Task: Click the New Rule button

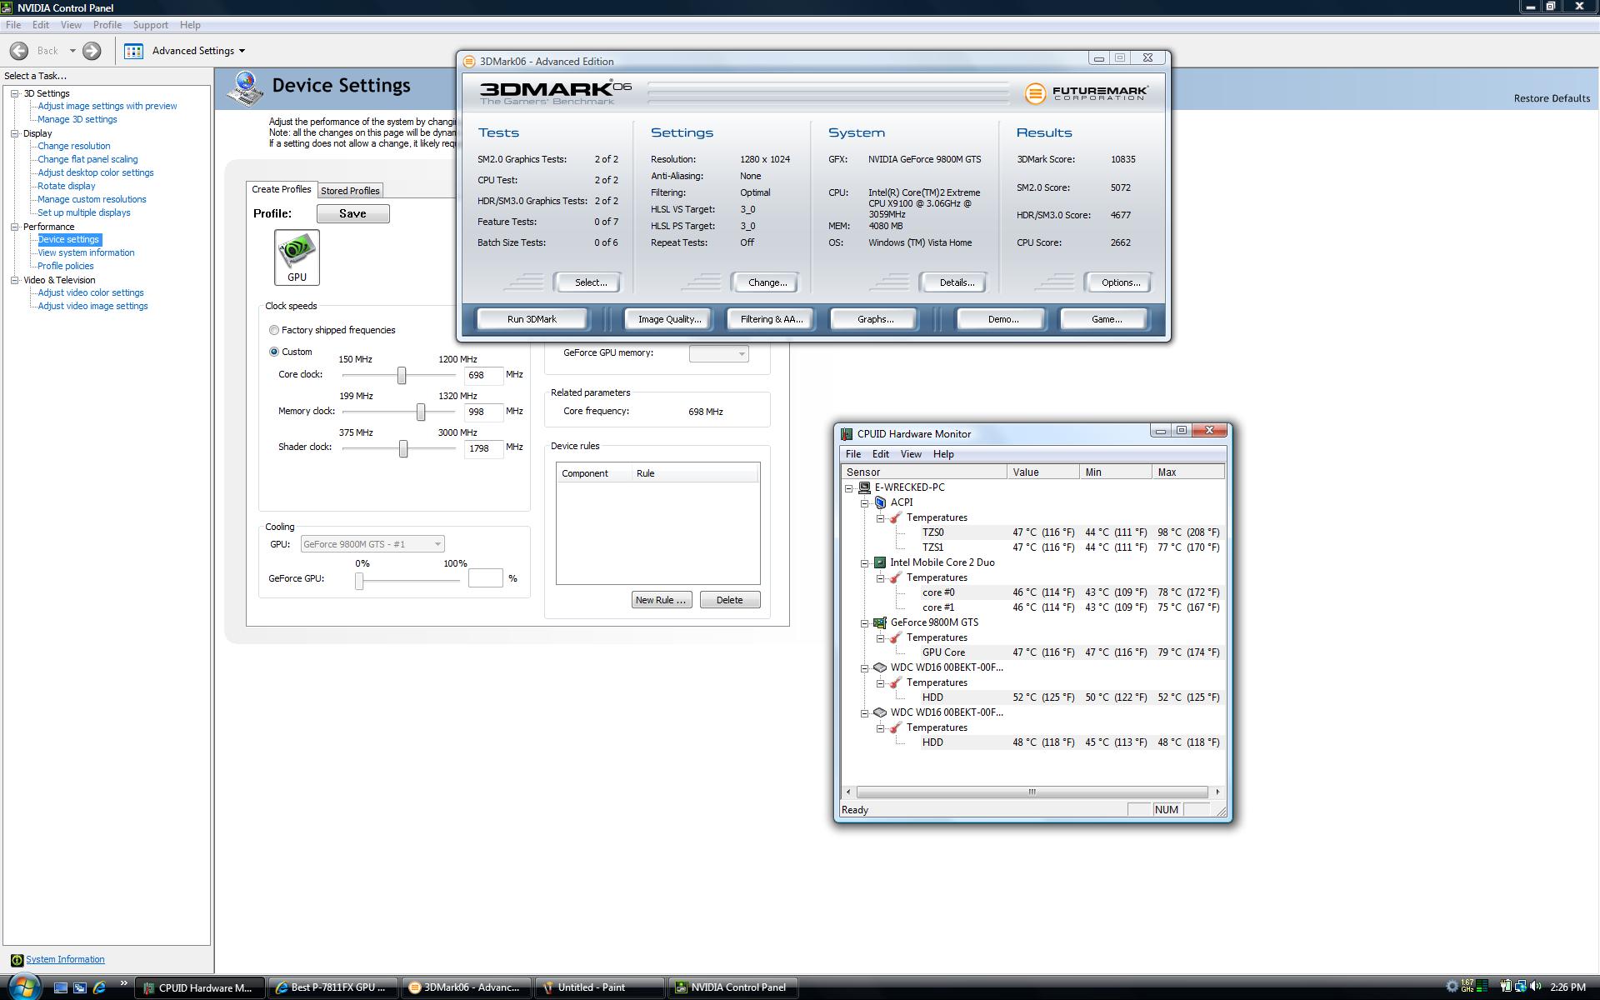Action: (662, 600)
